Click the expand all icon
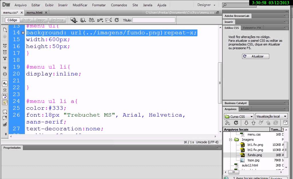The height and width of the screenshot is (179, 293). (x=5, y=58)
